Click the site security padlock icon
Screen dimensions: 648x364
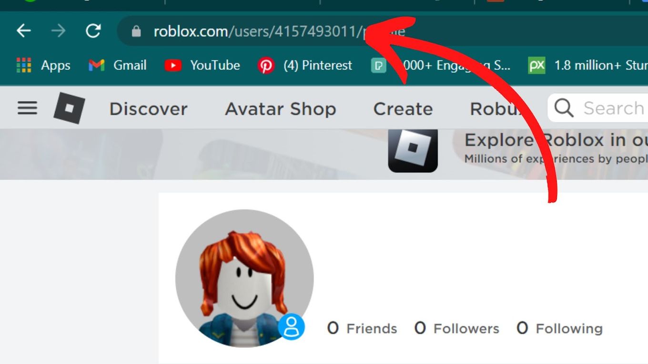[x=136, y=30]
